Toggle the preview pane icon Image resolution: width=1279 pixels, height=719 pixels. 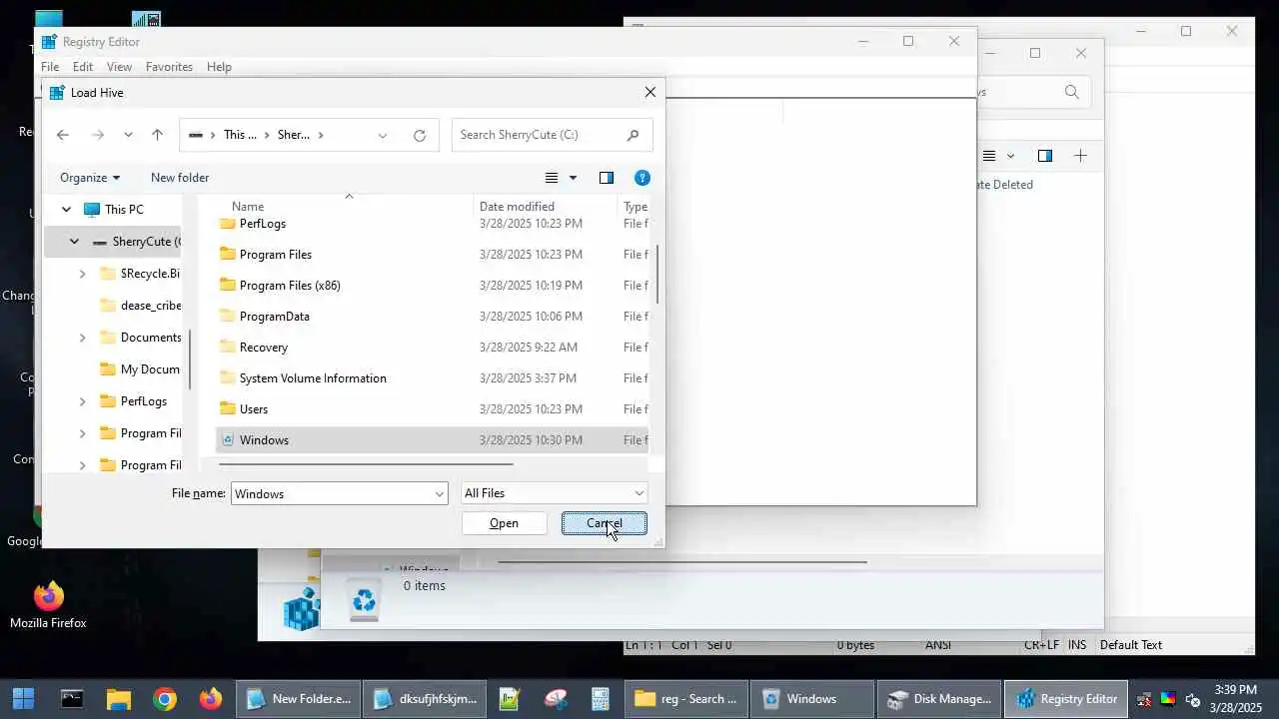click(x=607, y=178)
